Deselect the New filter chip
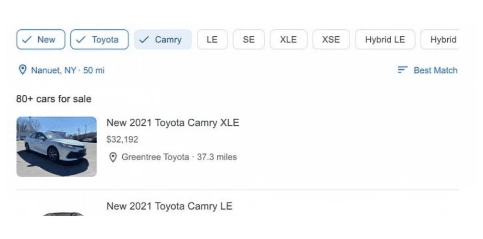This screenshot has height=239, width=483. 41,40
